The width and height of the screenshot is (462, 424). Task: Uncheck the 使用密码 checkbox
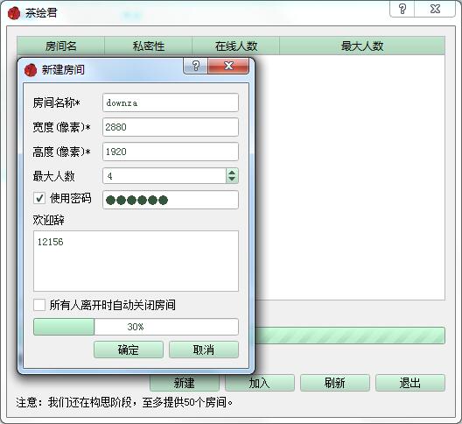(39, 198)
